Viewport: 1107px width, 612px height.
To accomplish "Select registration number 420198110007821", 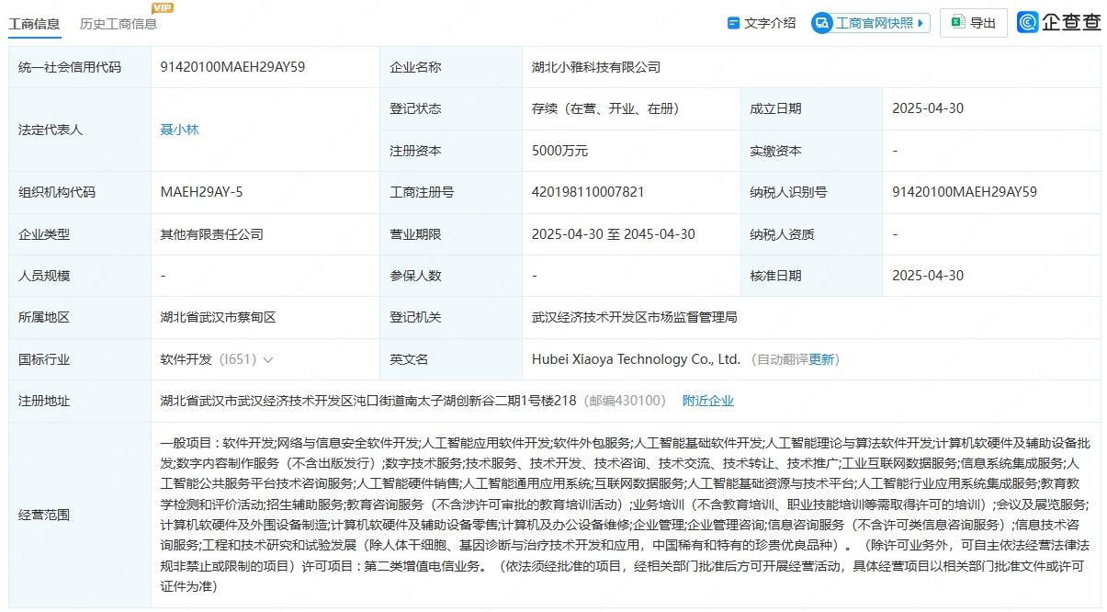I will click(x=588, y=192).
